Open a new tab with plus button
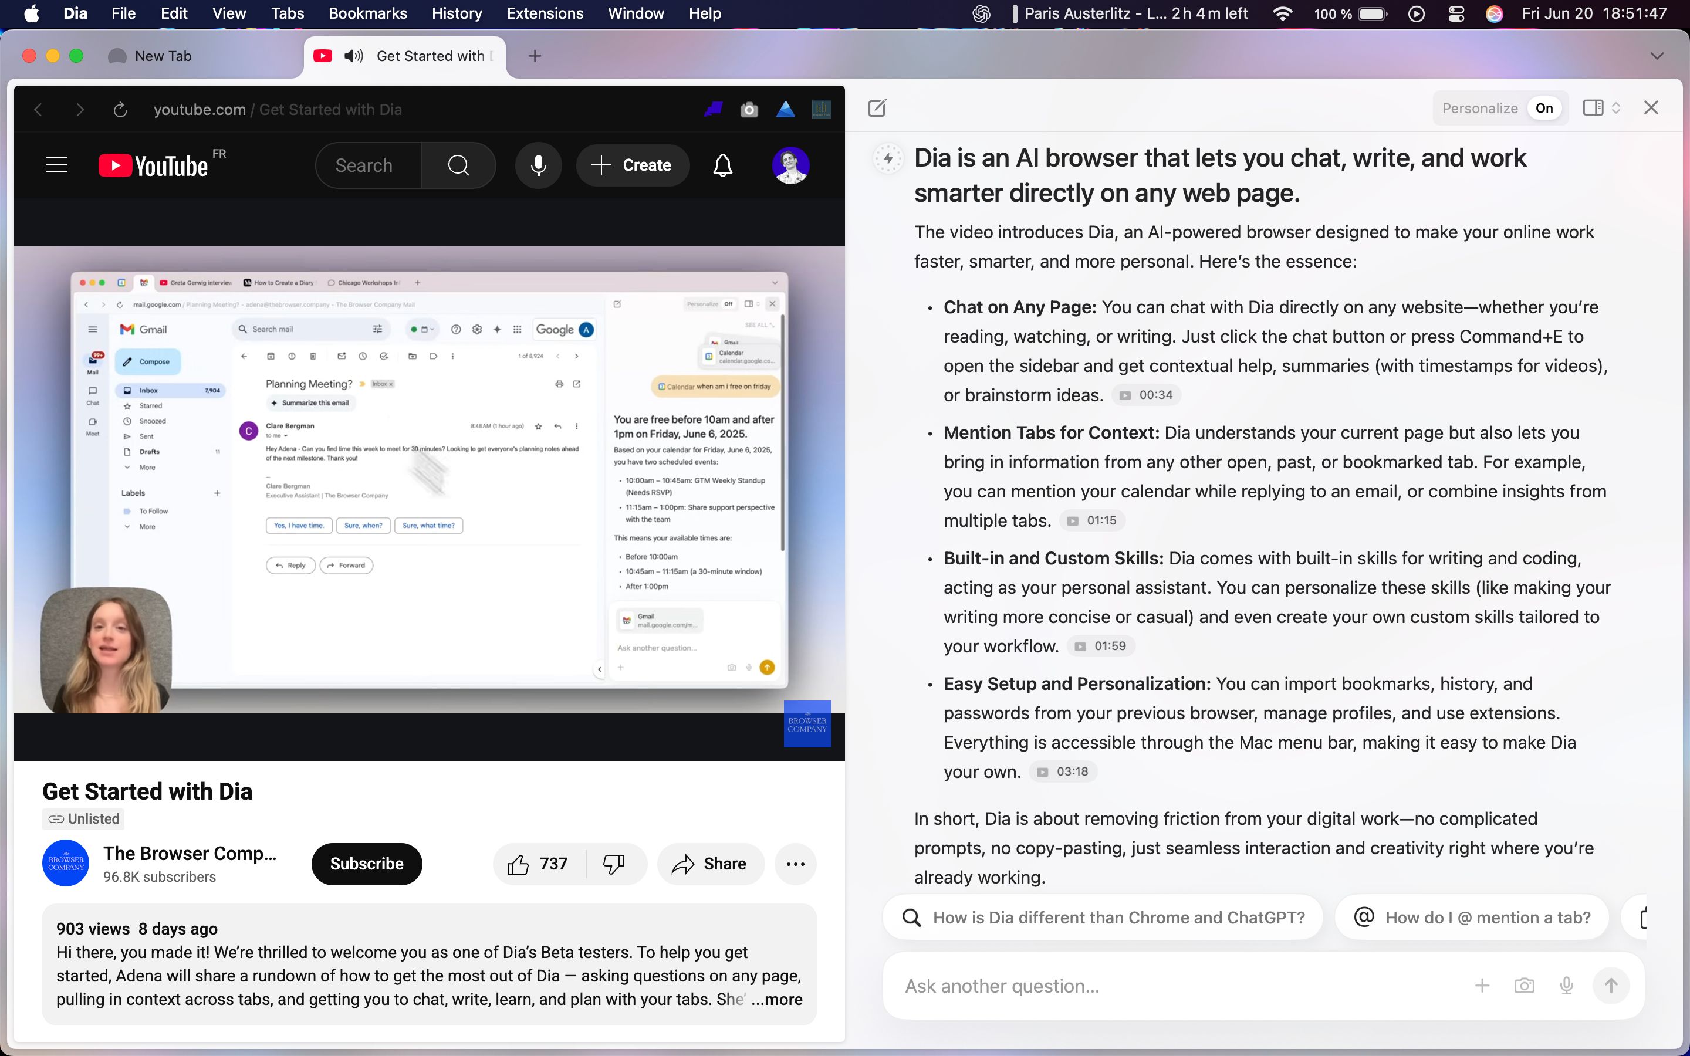Screen dimensions: 1690x1056 535,56
